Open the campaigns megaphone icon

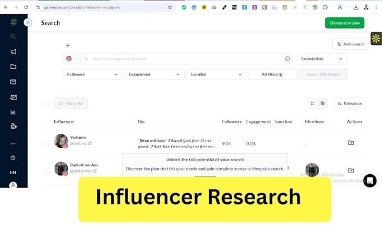13,52
